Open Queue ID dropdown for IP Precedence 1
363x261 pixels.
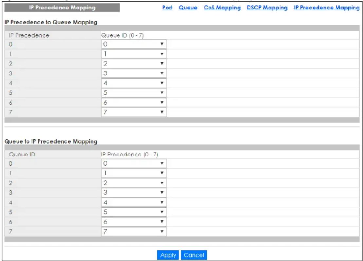click(x=134, y=54)
